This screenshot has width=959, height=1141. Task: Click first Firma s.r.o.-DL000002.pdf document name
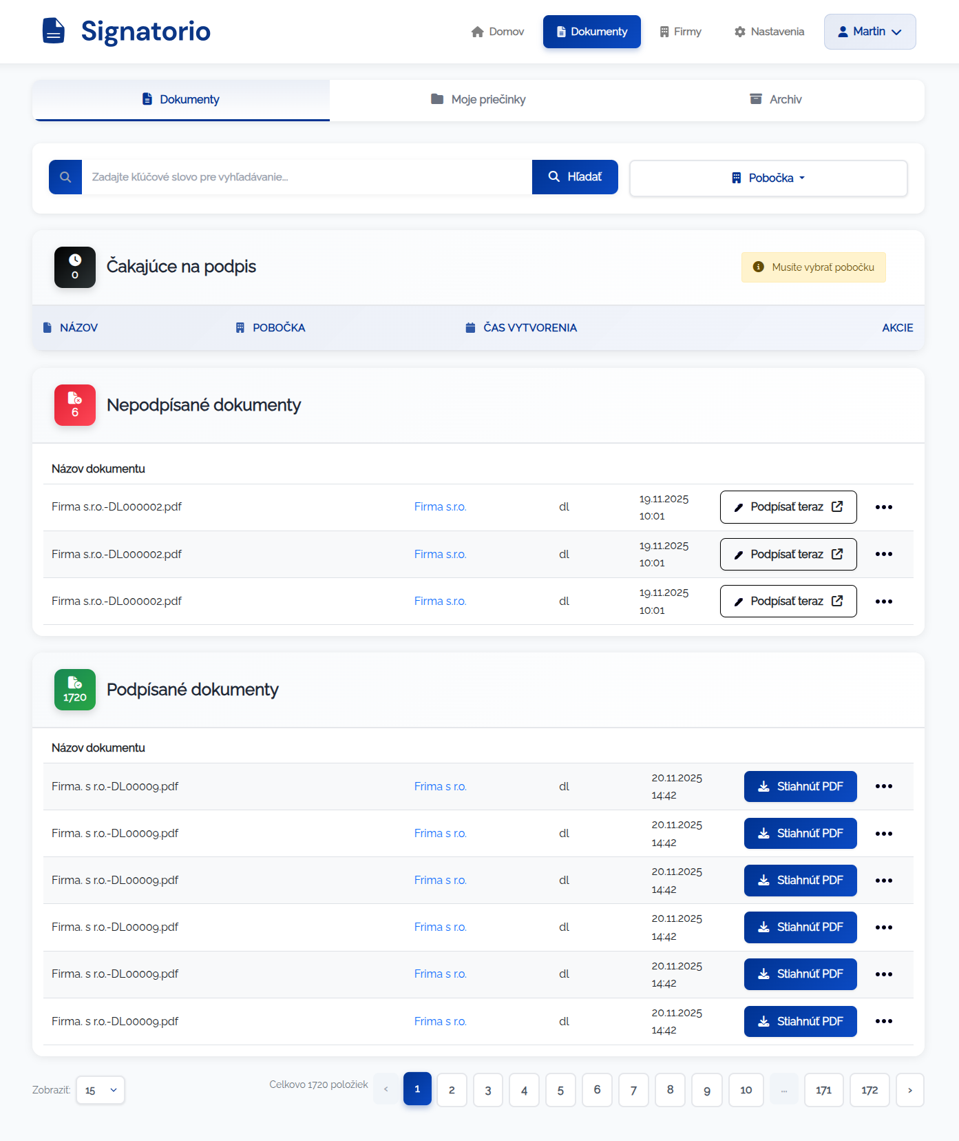click(x=117, y=507)
